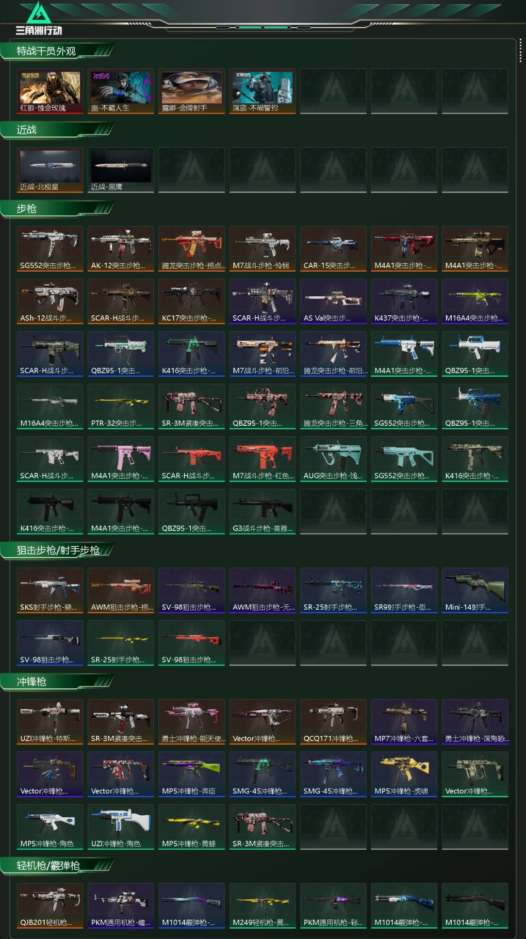Choose the lime green M16A4突击步枪 skin
The width and height of the screenshot is (526, 939).
click(475, 301)
